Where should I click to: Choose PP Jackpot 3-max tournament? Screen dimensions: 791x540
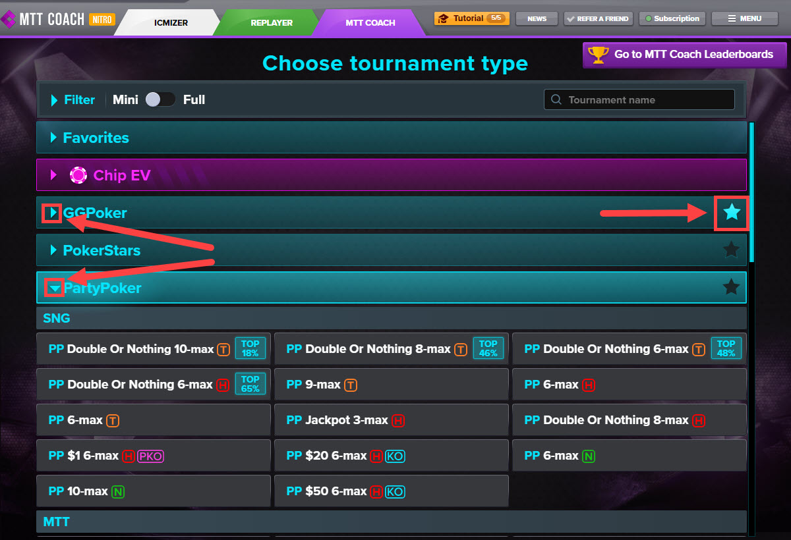click(392, 419)
